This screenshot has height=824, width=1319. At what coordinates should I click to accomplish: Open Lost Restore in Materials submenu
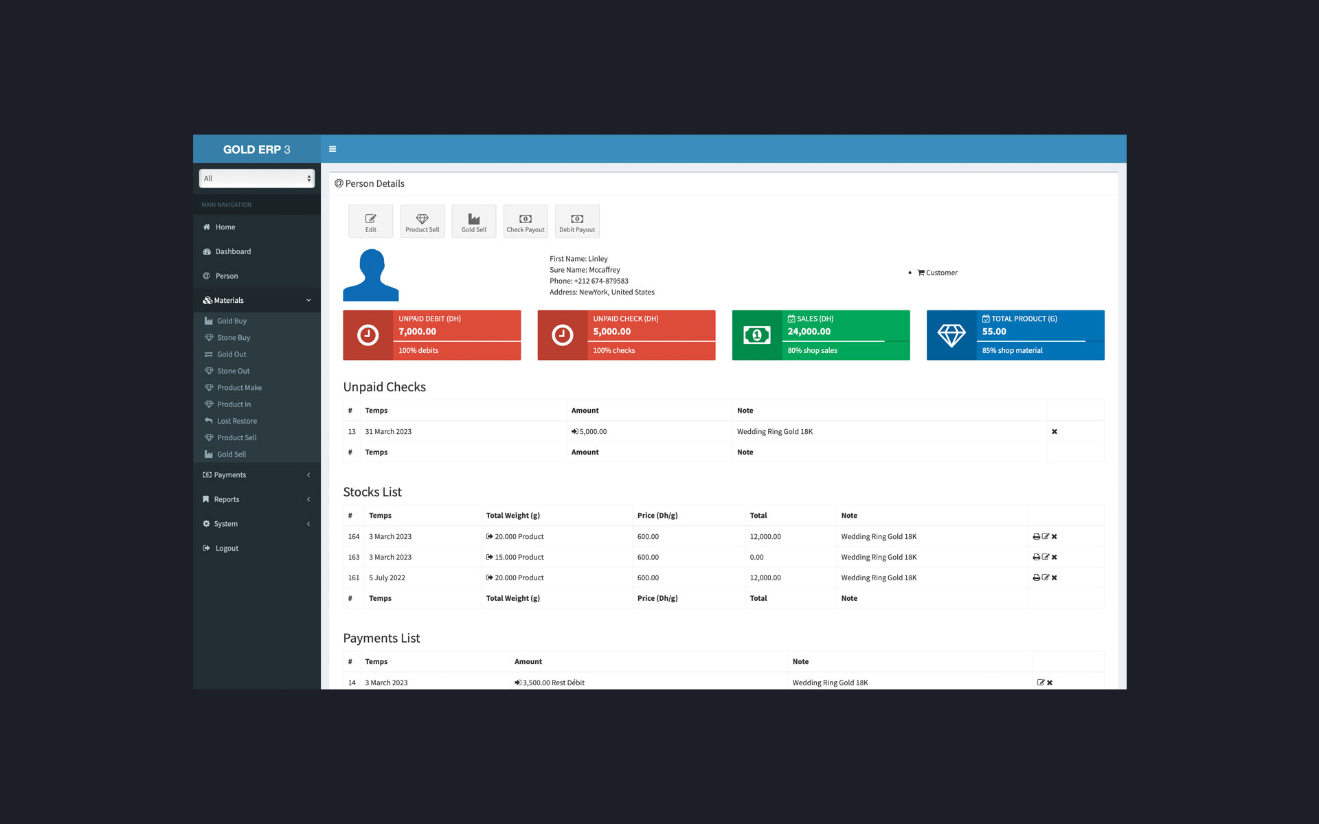pyautogui.click(x=236, y=422)
